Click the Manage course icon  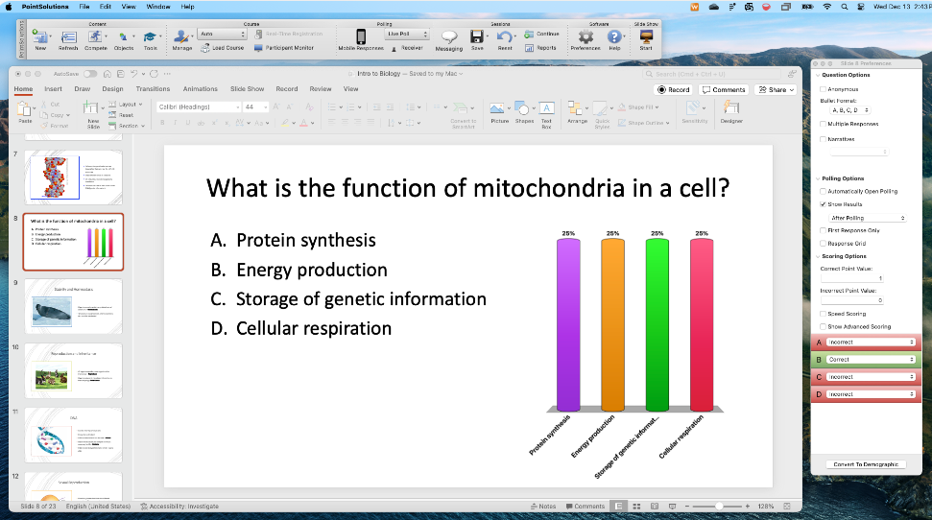[x=182, y=38]
